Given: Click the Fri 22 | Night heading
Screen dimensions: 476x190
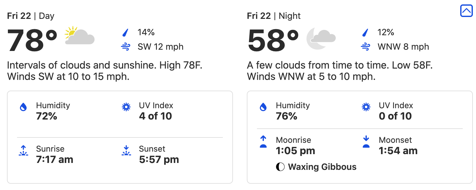Looking at the screenshot, I should click(x=274, y=16).
